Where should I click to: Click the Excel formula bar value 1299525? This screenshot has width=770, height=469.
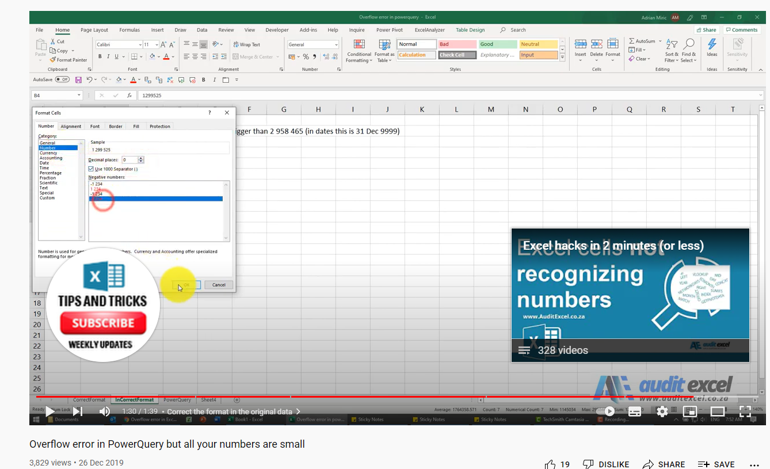[151, 96]
